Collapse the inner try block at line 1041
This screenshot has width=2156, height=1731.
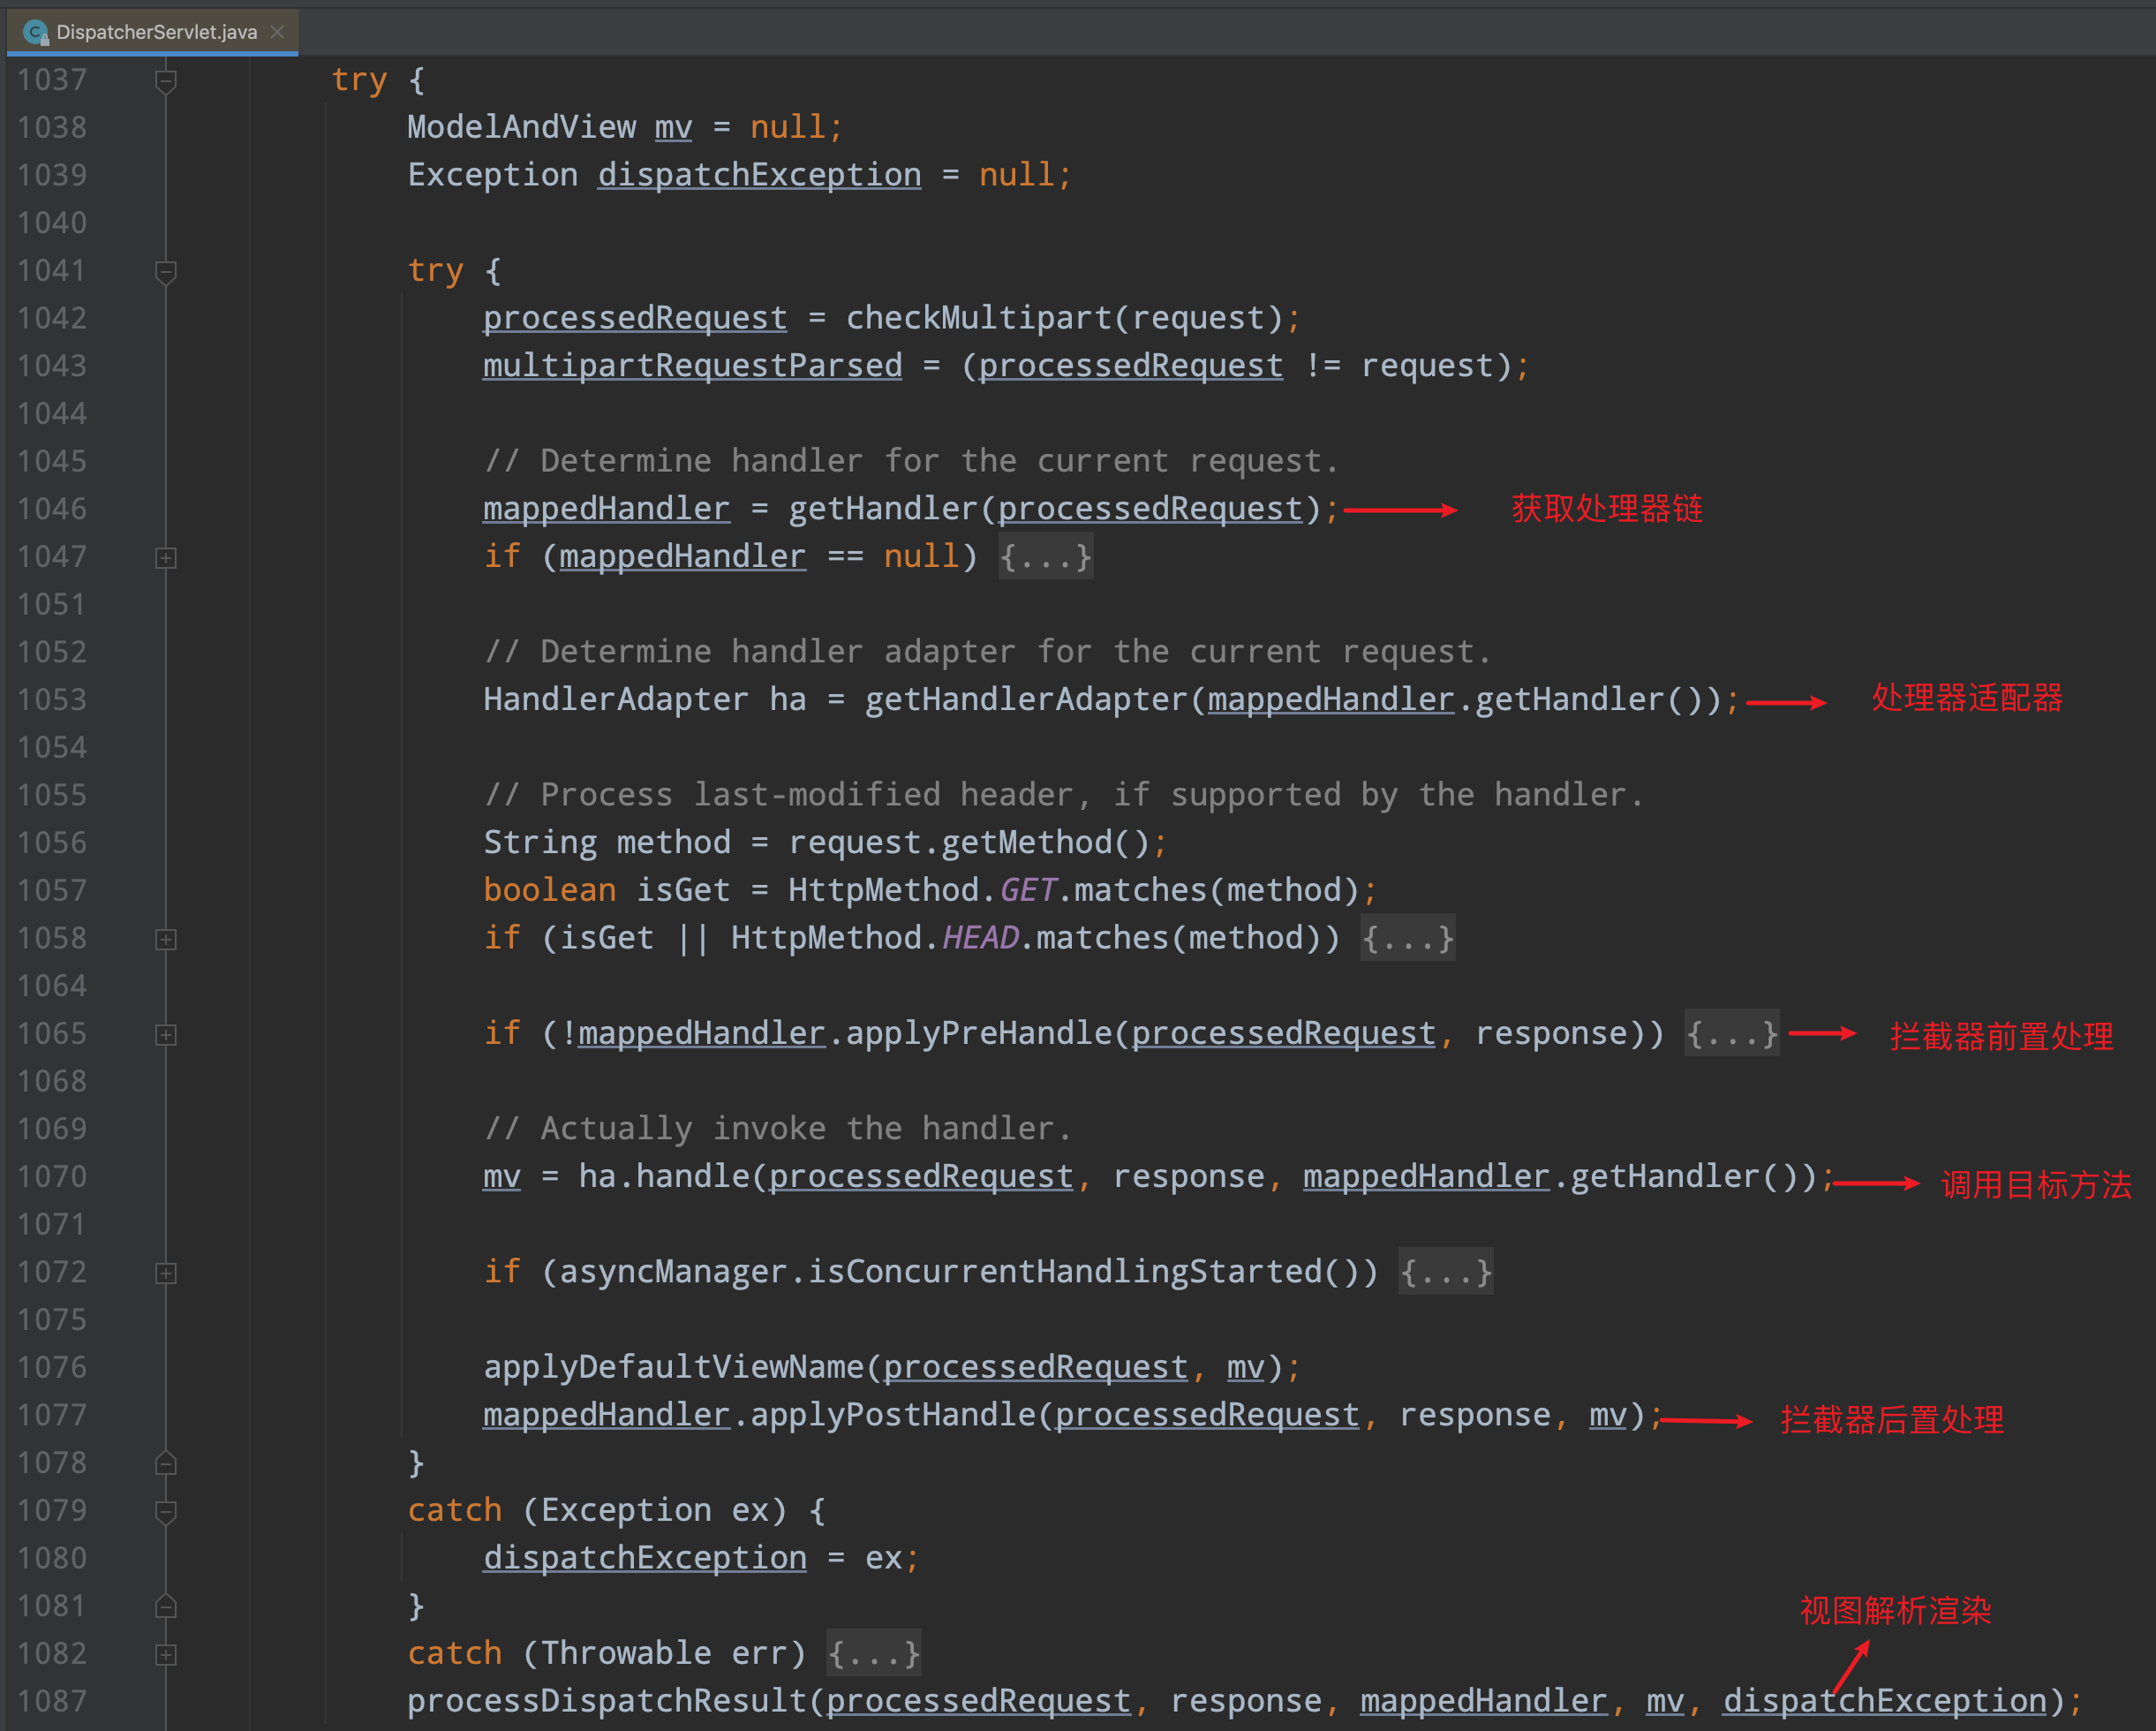tap(166, 271)
